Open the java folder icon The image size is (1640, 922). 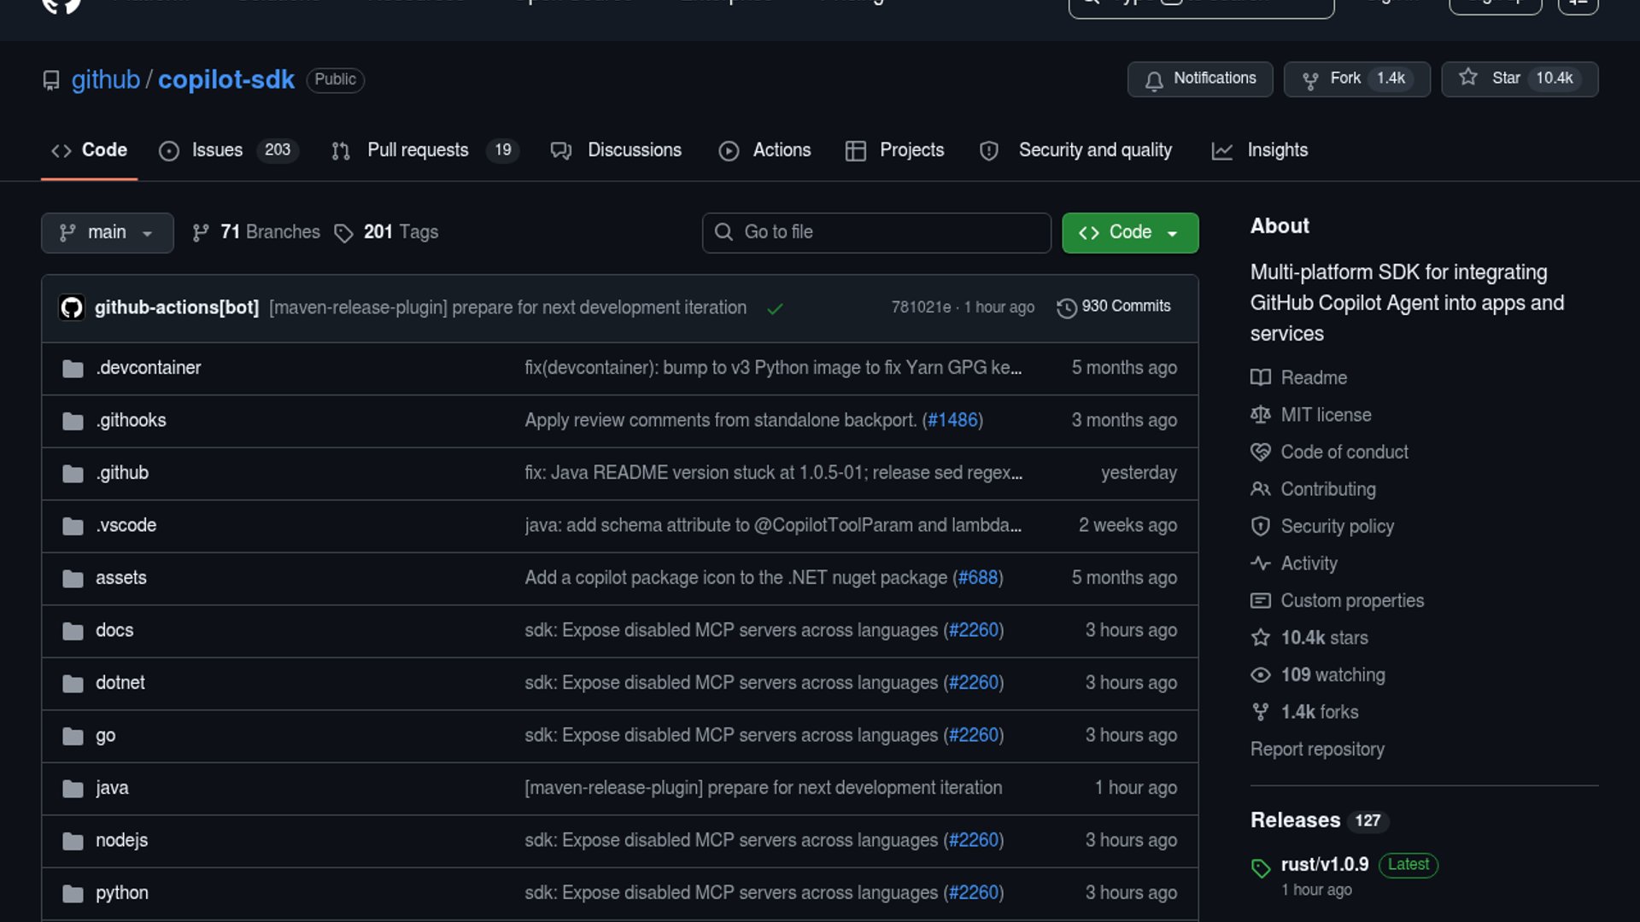(73, 789)
